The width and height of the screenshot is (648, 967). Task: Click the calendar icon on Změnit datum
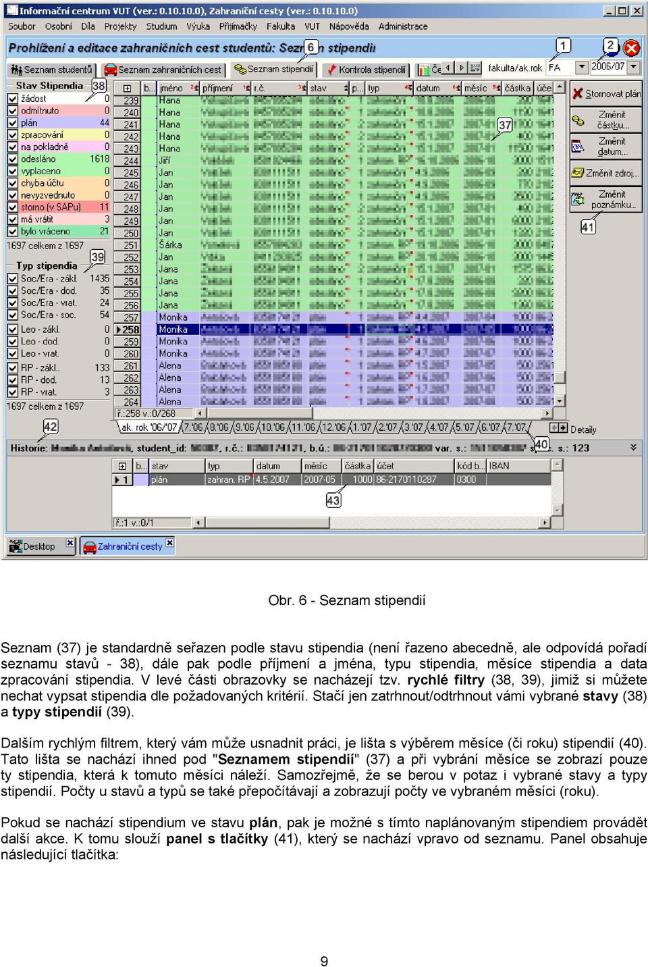click(578, 147)
